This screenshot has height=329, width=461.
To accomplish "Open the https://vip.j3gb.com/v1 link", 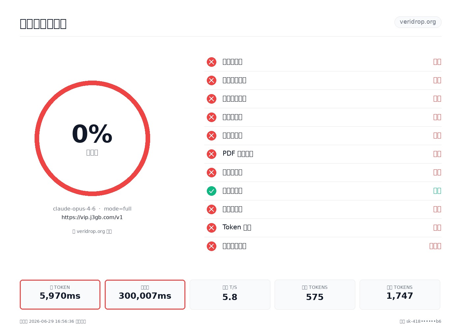I will pos(92,217).
